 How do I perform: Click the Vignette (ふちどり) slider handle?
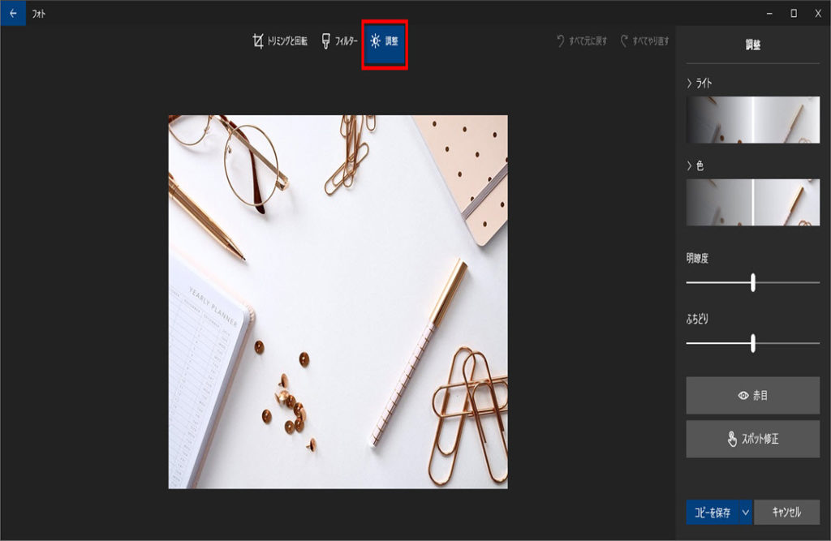coord(753,343)
